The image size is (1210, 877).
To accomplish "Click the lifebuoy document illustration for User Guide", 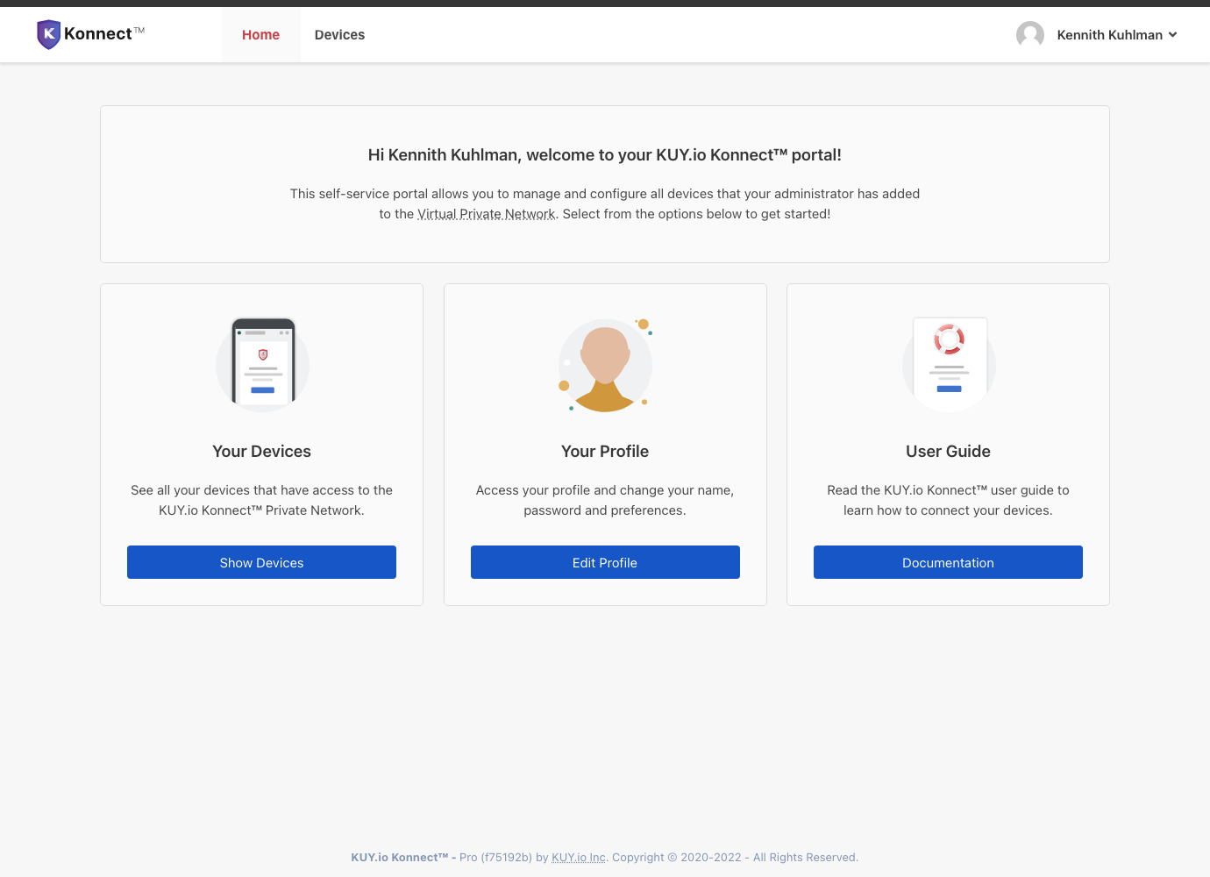I will click(950, 365).
